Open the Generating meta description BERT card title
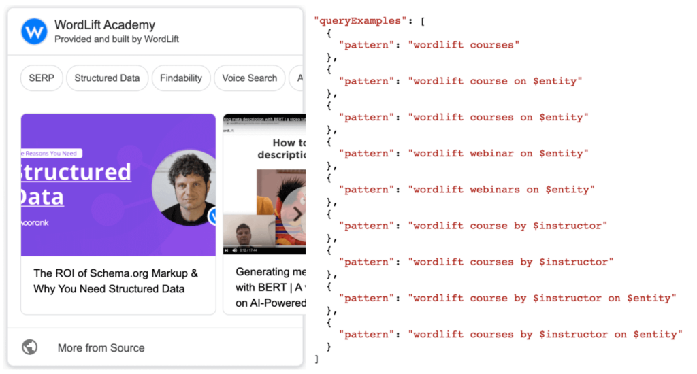697x374 pixels. point(270,287)
